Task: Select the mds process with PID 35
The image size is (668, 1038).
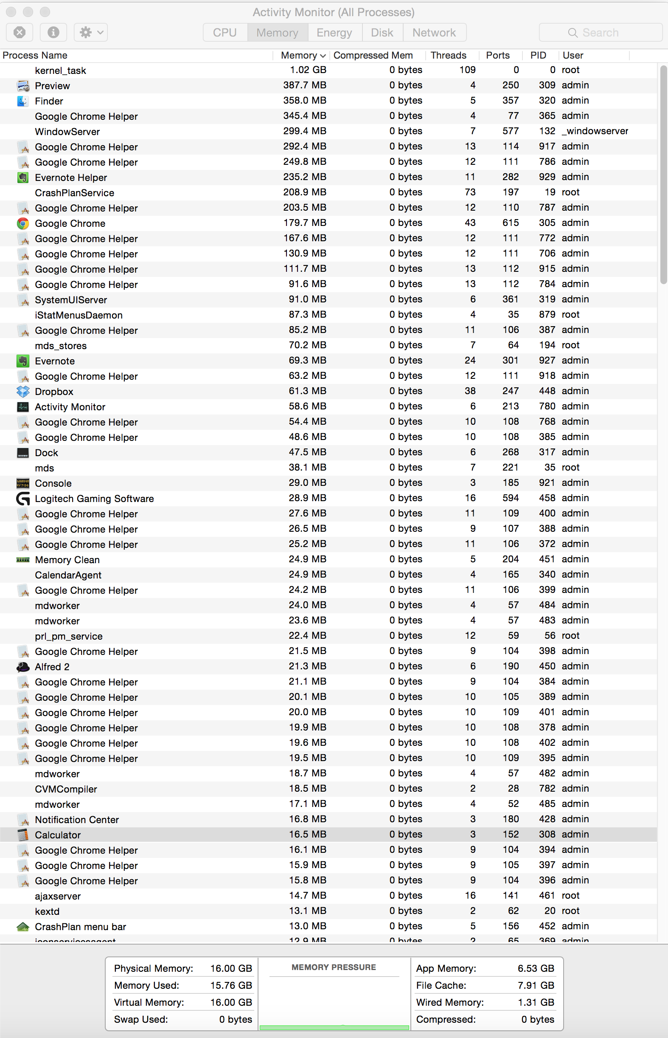Action: [x=44, y=468]
